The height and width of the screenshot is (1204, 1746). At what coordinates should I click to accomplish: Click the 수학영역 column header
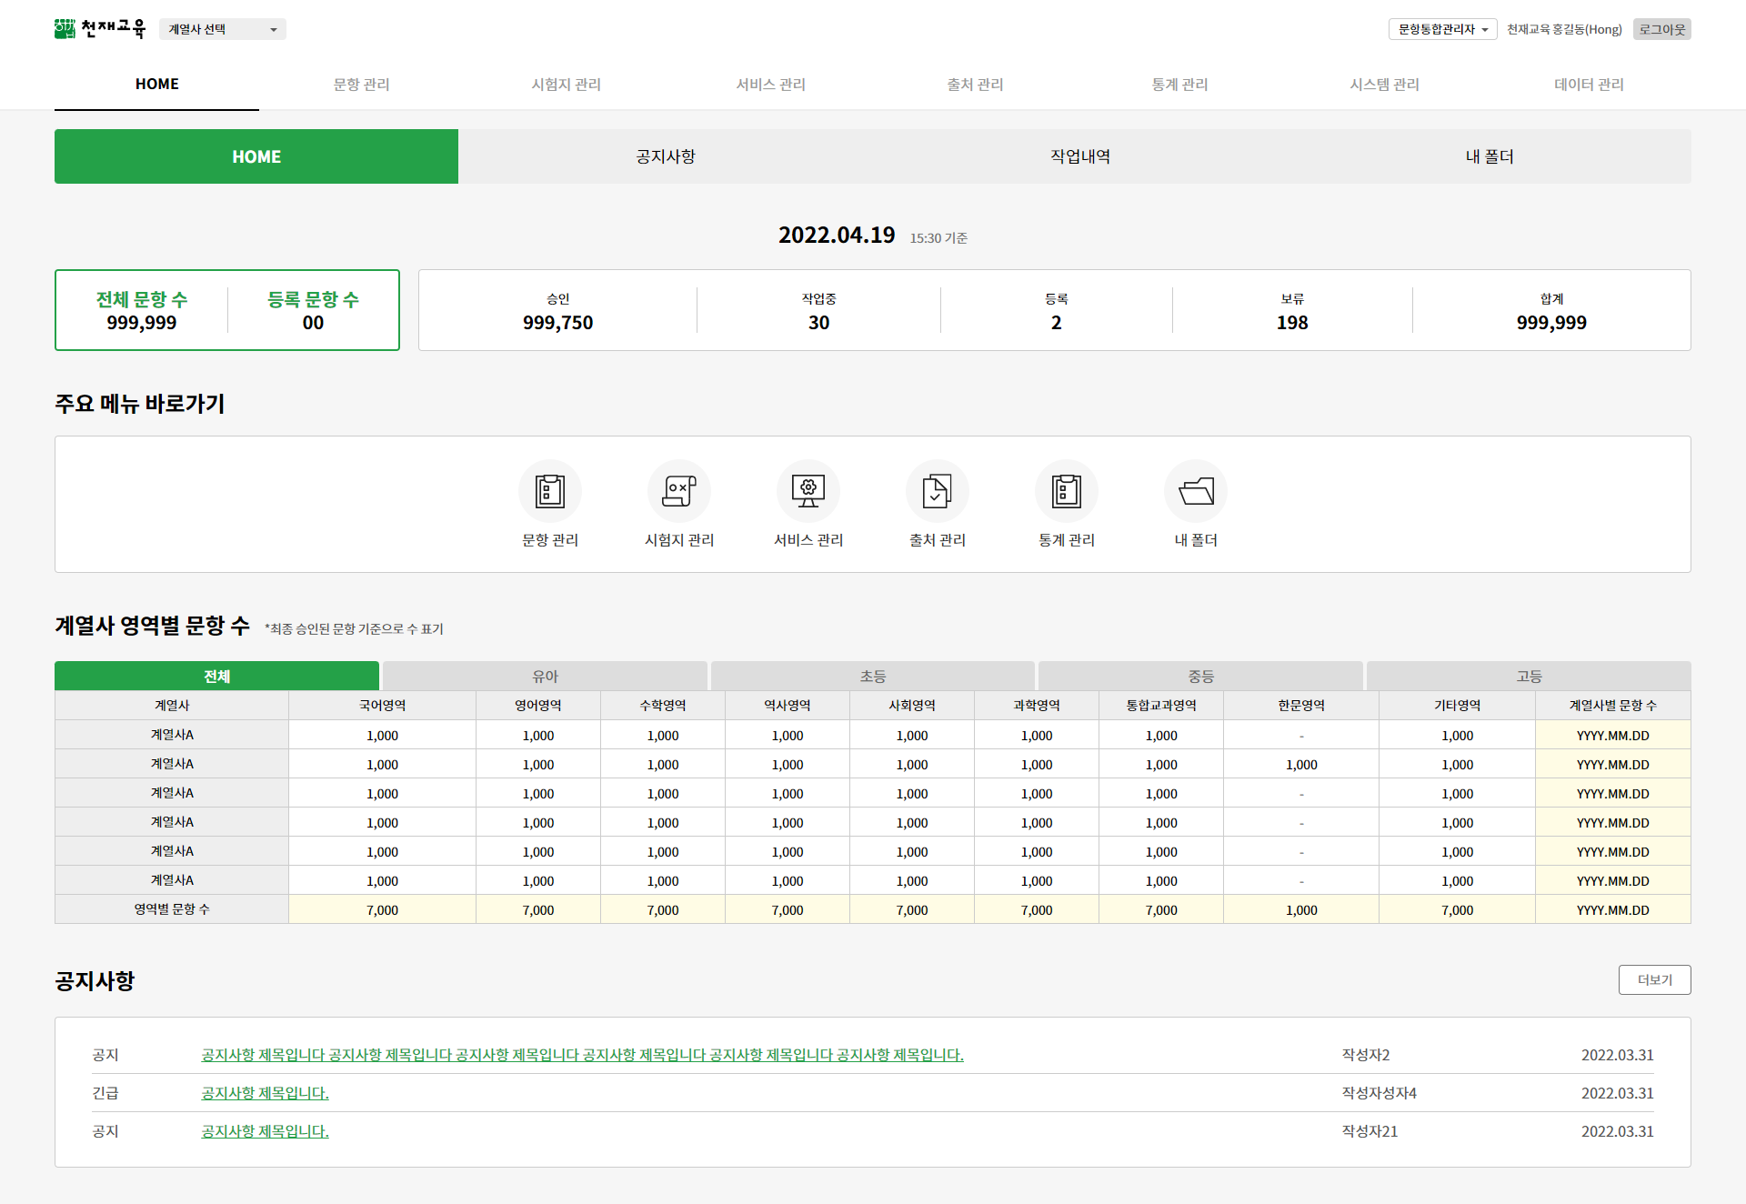663,705
